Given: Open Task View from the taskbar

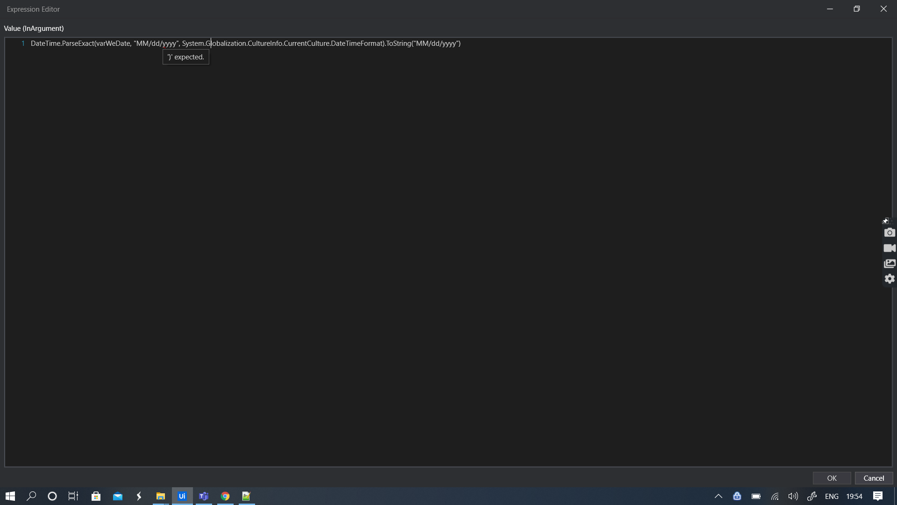Looking at the screenshot, I should [x=73, y=496].
